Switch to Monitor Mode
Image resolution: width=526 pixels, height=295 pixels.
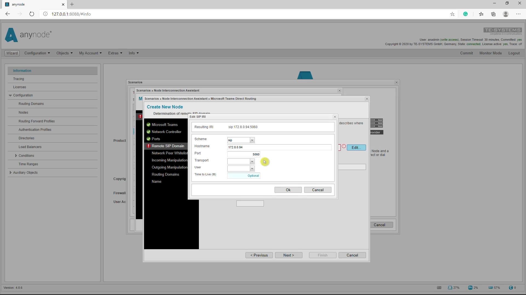click(x=490, y=53)
